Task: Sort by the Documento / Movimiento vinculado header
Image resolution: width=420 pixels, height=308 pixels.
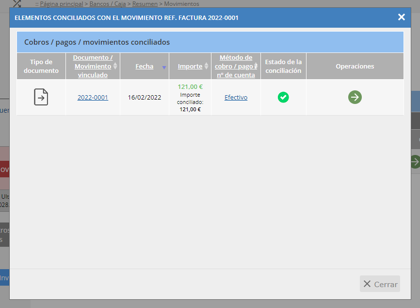Action: coord(93,66)
